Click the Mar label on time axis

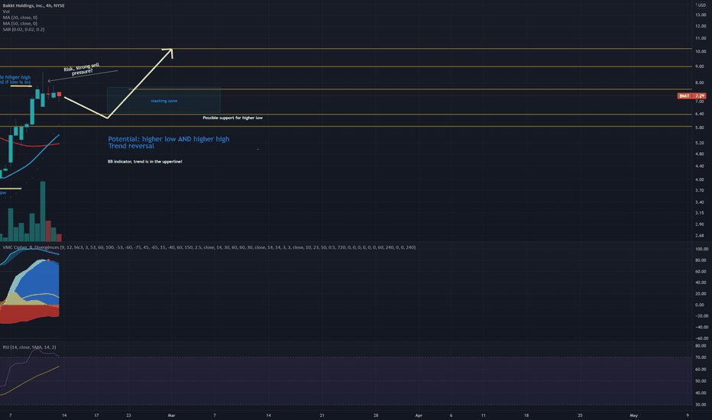(171, 415)
